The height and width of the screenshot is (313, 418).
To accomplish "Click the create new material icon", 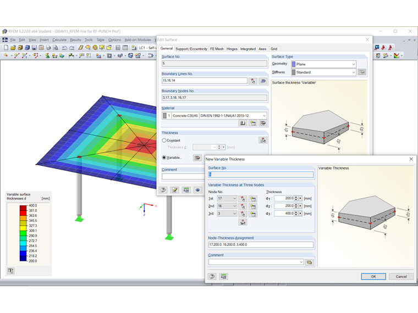I will (252, 123).
